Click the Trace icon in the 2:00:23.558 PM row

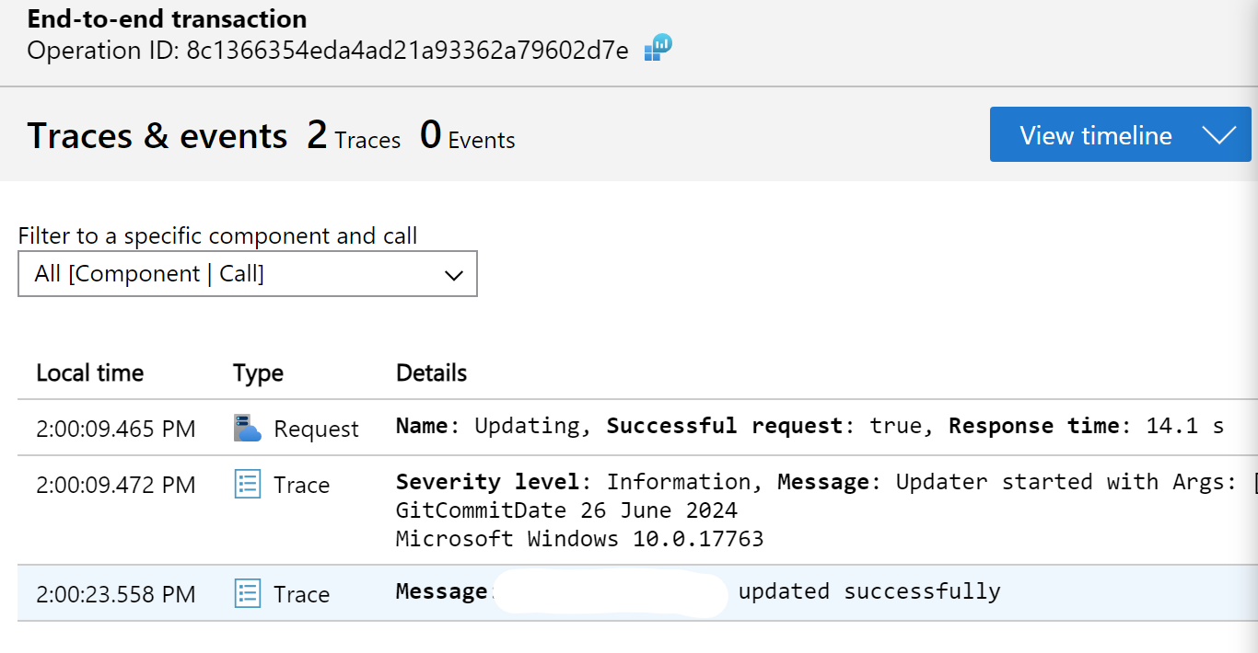248,594
